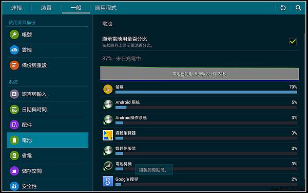Click the Google 搜尋 2% usage bar

(x=206, y=184)
